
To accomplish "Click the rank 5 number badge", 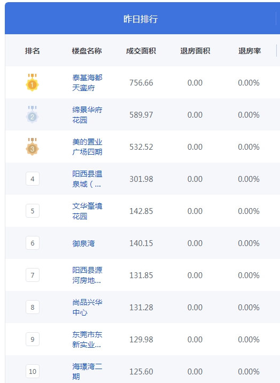I will (x=33, y=211).
